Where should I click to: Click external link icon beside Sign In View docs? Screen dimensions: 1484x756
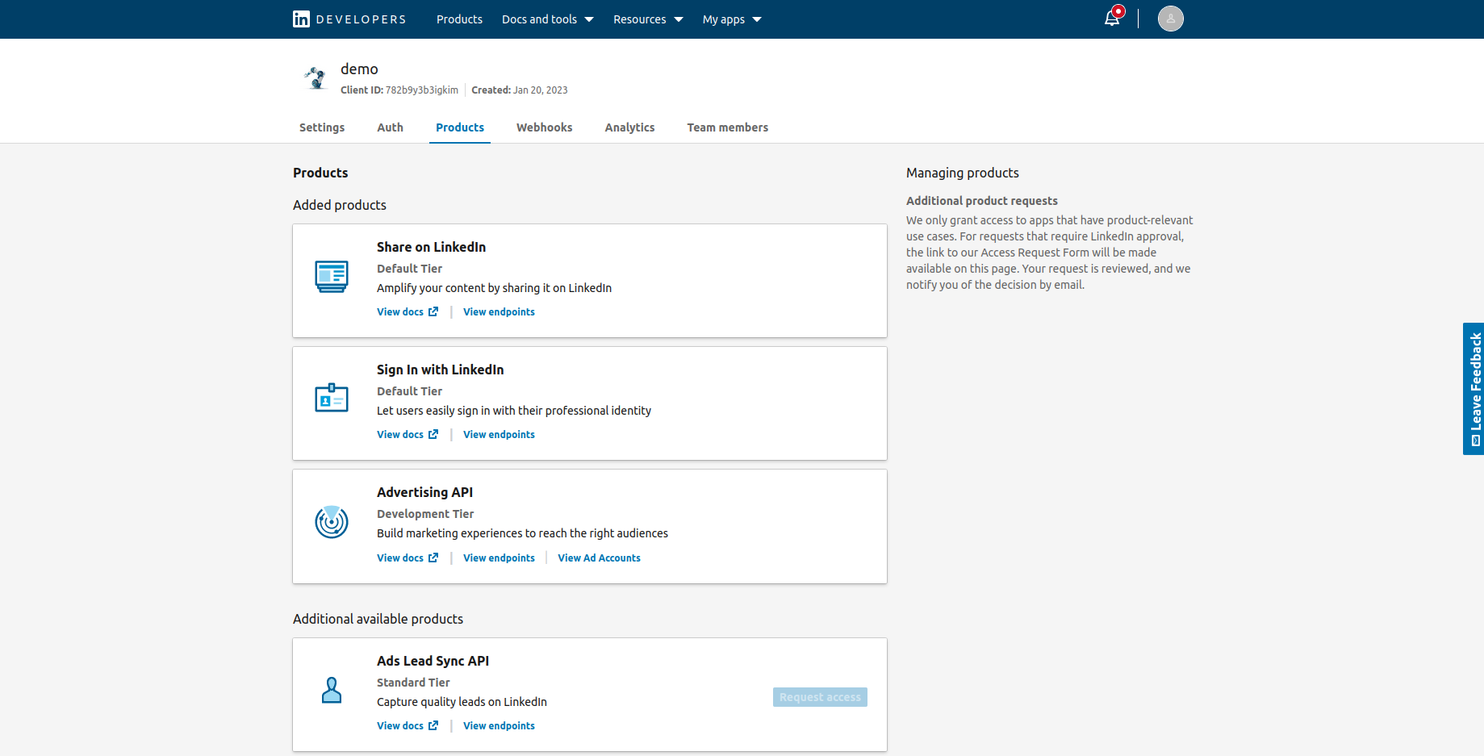click(x=433, y=434)
